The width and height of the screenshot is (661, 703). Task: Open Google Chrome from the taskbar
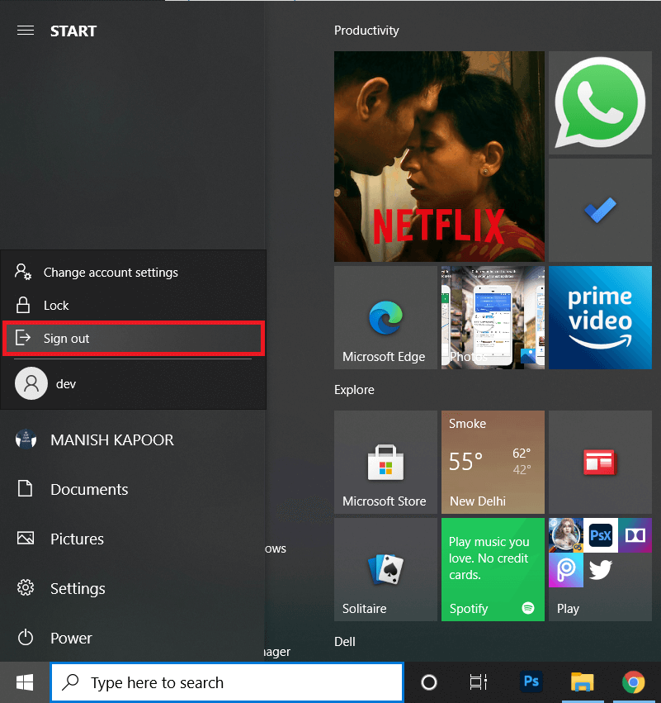coord(633,682)
